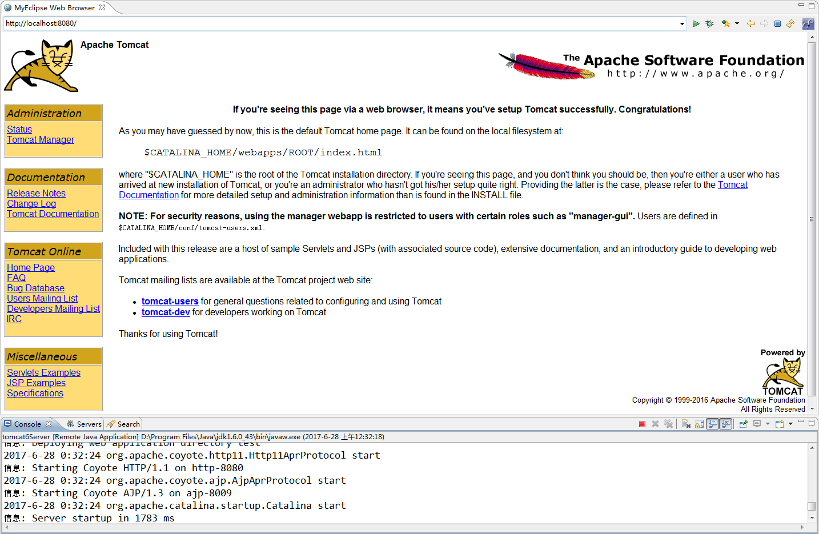Click the chain-link icon in the browser toolbar
The height and width of the screenshot is (534, 819).
click(x=808, y=23)
